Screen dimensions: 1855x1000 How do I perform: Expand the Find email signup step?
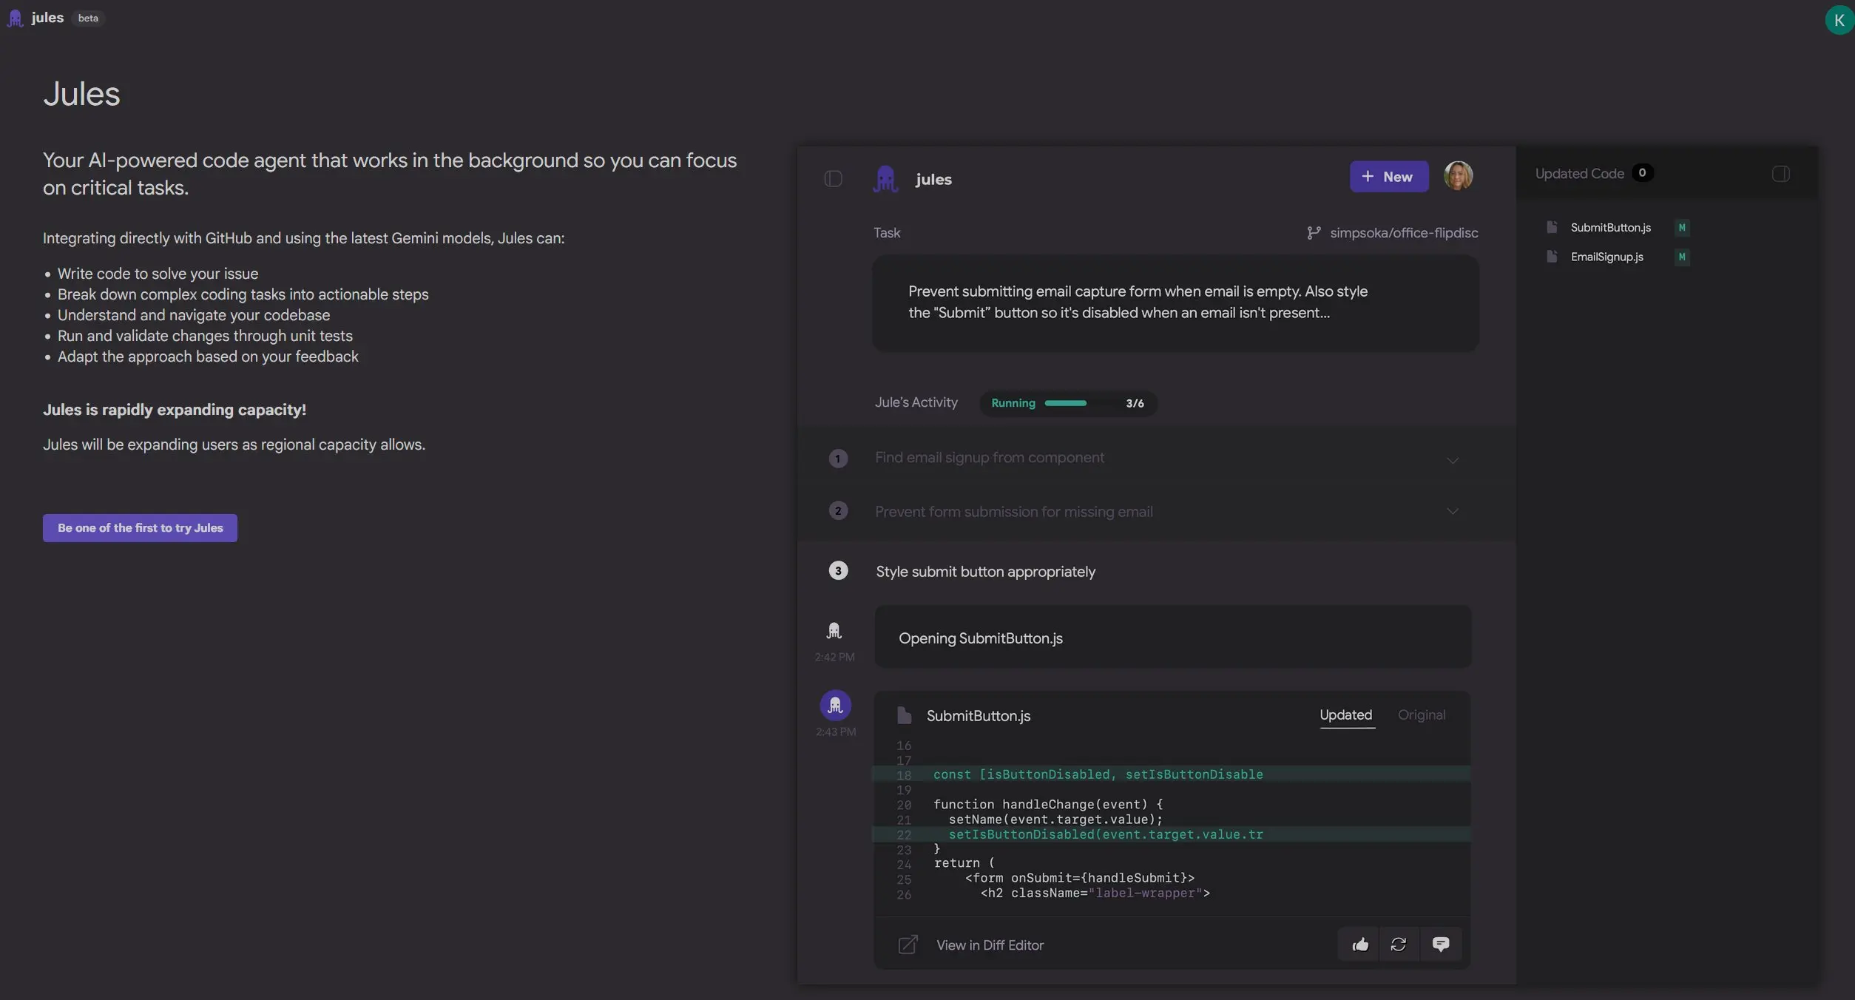point(1452,459)
